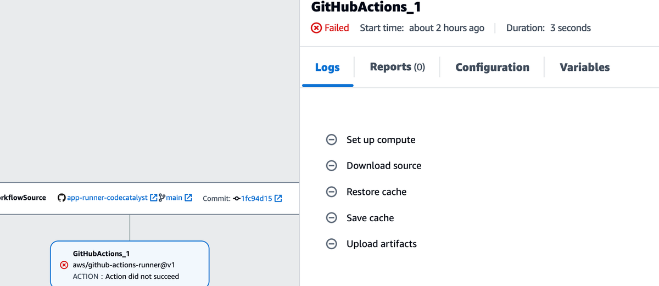Open the main branch link

click(174, 198)
